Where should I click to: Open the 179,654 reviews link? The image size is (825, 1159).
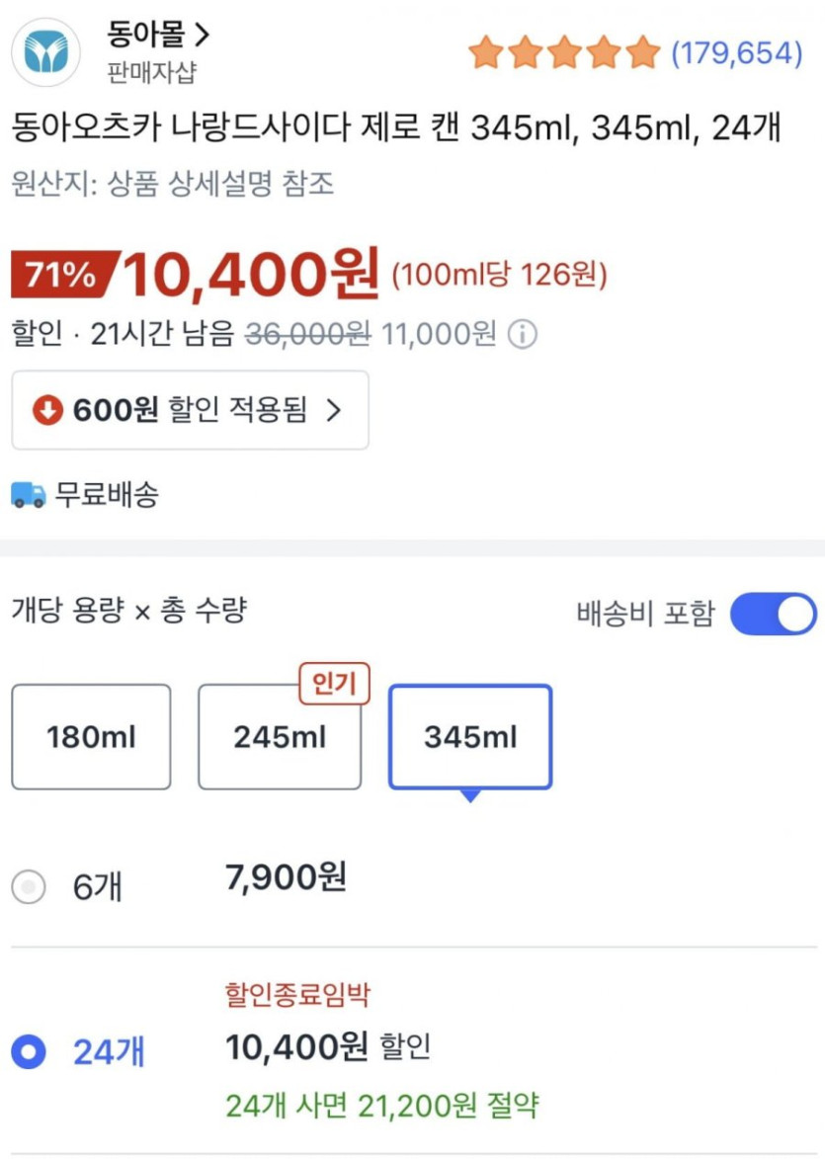pos(736,52)
